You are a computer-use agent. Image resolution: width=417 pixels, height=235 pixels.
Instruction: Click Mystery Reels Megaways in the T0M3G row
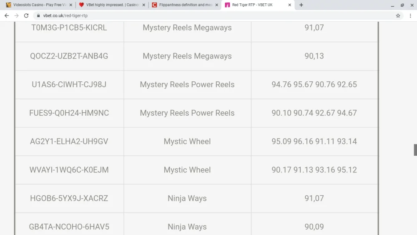tap(187, 28)
